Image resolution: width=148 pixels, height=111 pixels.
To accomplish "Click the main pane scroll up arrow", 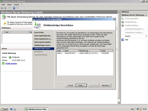I will point(119,12).
